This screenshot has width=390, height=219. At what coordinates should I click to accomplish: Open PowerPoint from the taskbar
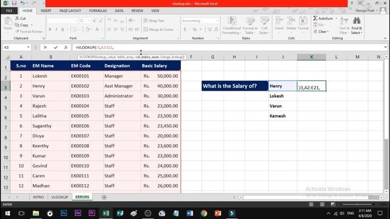click(x=218, y=214)
